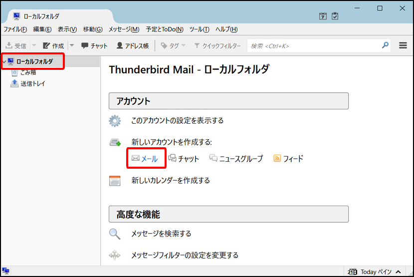Click the アカウント section header
Viewport: 414px width, 277px height.
[x=228, y=101]
